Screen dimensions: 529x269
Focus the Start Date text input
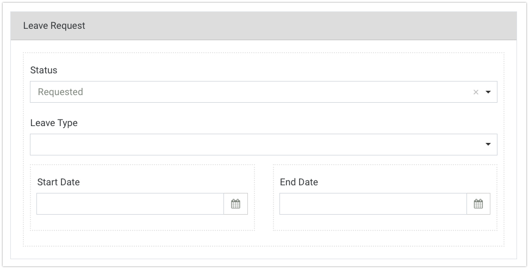pyautogui.click(x=130, y=204)
